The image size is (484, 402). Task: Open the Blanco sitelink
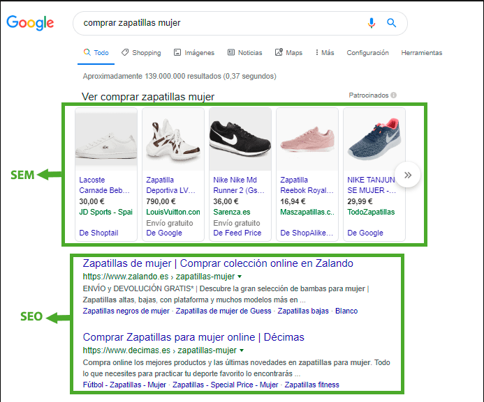[346, 311]
